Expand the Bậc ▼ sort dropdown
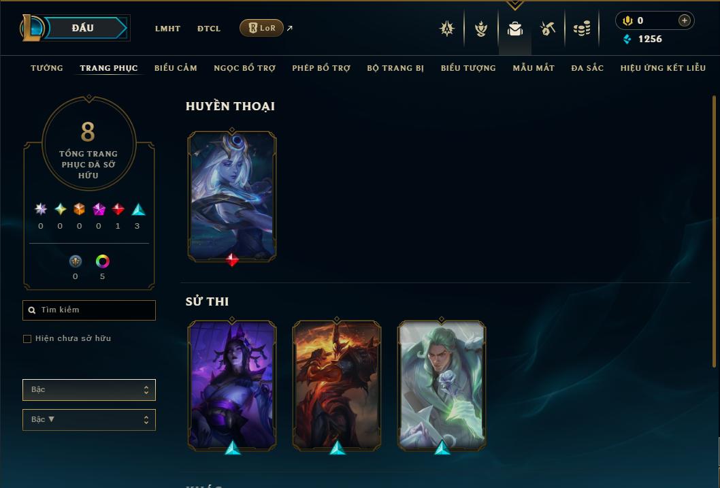Screen dimensions: 720x488 tap(89, 419)
